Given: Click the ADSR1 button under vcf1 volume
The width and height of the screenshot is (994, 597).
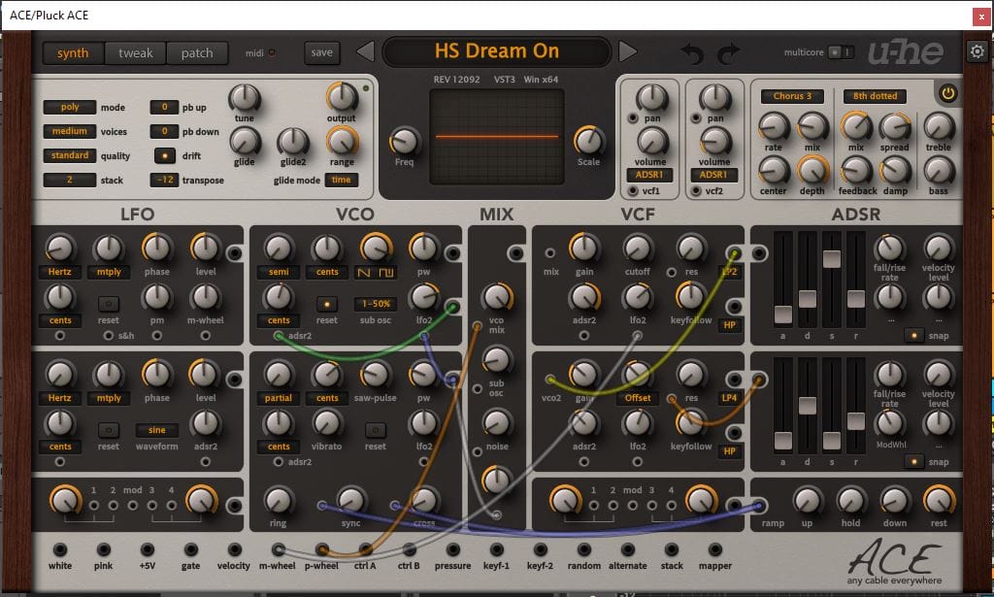Looking at the screenshot, I should click(649, 175).
